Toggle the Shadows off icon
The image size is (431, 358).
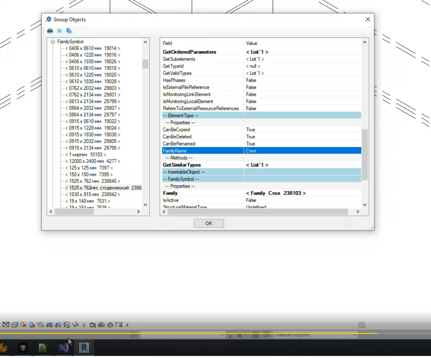(x=32, y=325)
